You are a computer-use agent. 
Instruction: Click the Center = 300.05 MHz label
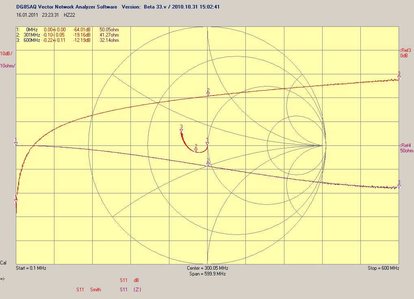click(208, 268)
